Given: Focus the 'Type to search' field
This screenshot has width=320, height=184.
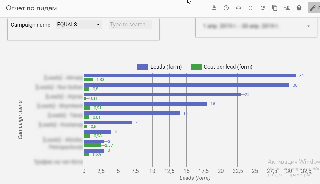Looking at the screenshot, I should (130, 25).
